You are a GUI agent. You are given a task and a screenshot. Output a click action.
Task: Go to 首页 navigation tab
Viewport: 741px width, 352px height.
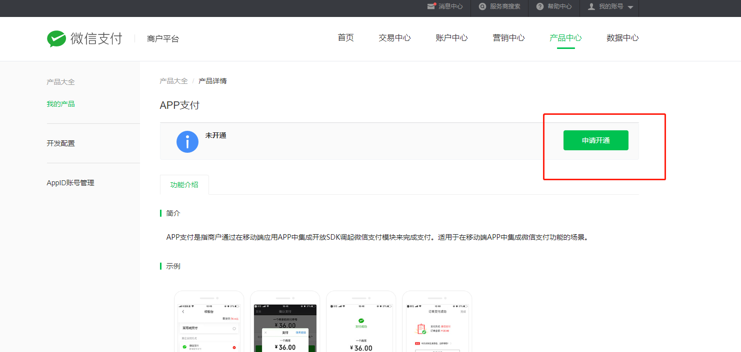(x=345, y=38)
